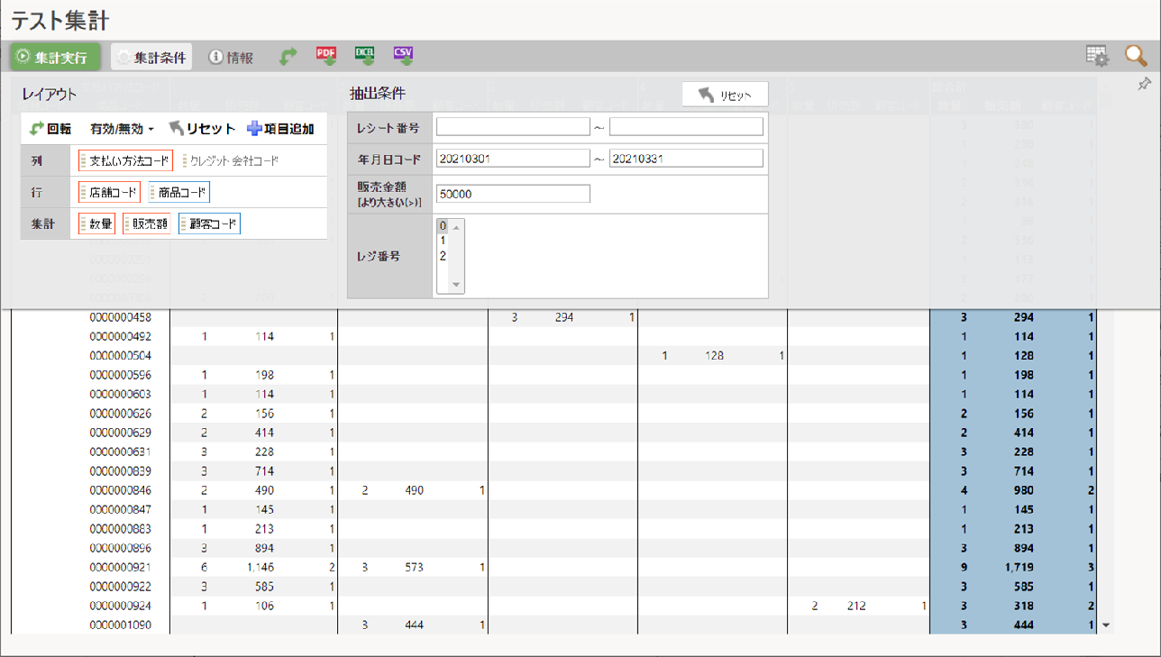This screenshot has height=657, width=1161.
Task: Toggle the 顧客コード aggregate item
Action: [209, 224]
